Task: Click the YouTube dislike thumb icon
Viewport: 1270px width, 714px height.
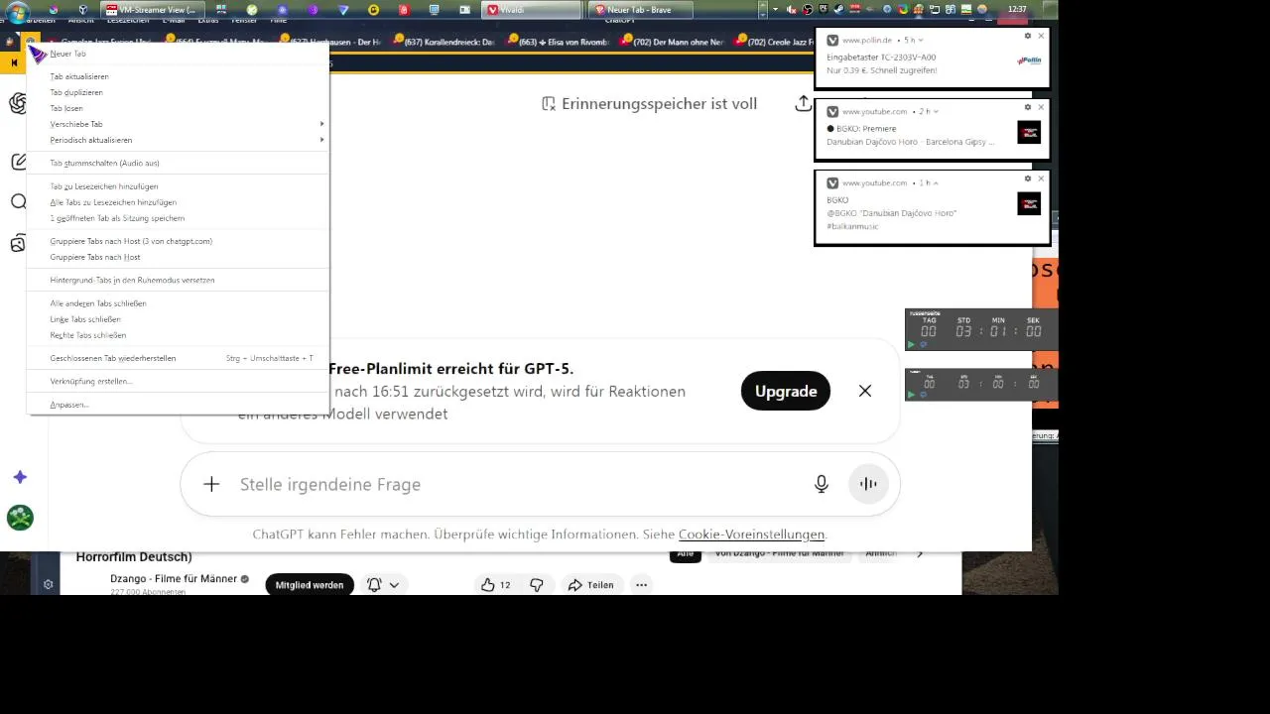Action: click(x=537, y=585)
